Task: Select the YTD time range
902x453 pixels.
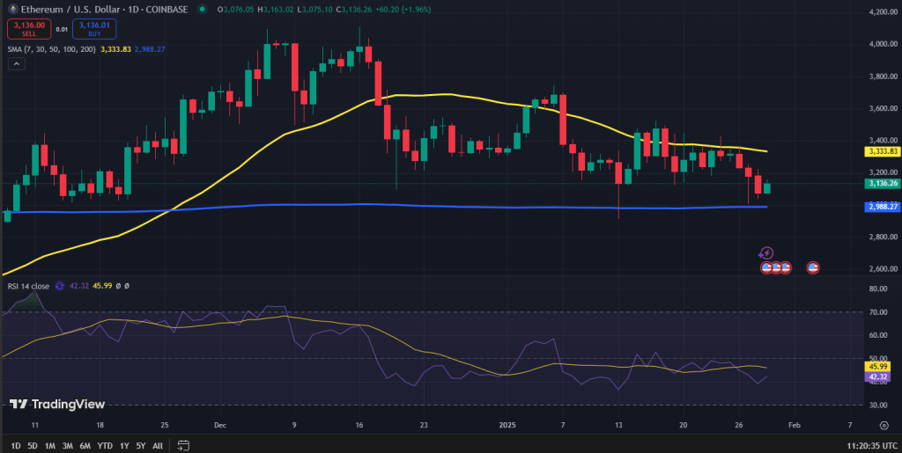Action: 105,446
